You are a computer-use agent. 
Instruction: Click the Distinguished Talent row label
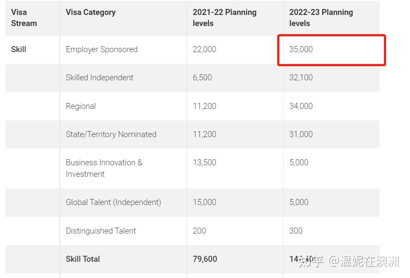(x=101, y=231)
